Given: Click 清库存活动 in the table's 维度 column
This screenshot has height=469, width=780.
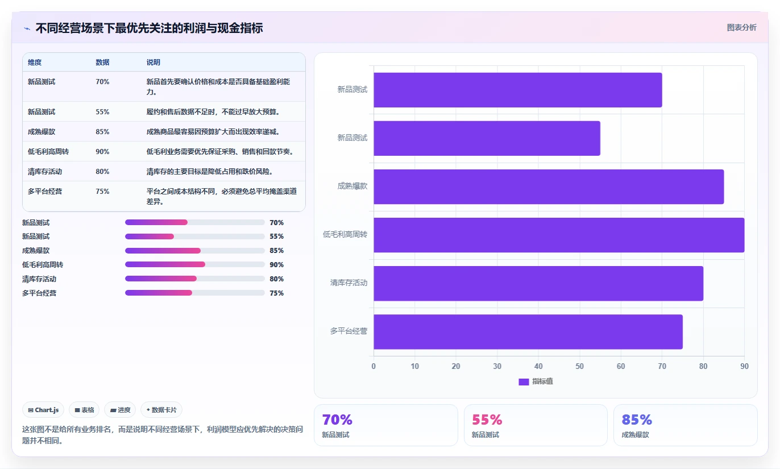Looking at the screenshot, I should pos(45,172).
